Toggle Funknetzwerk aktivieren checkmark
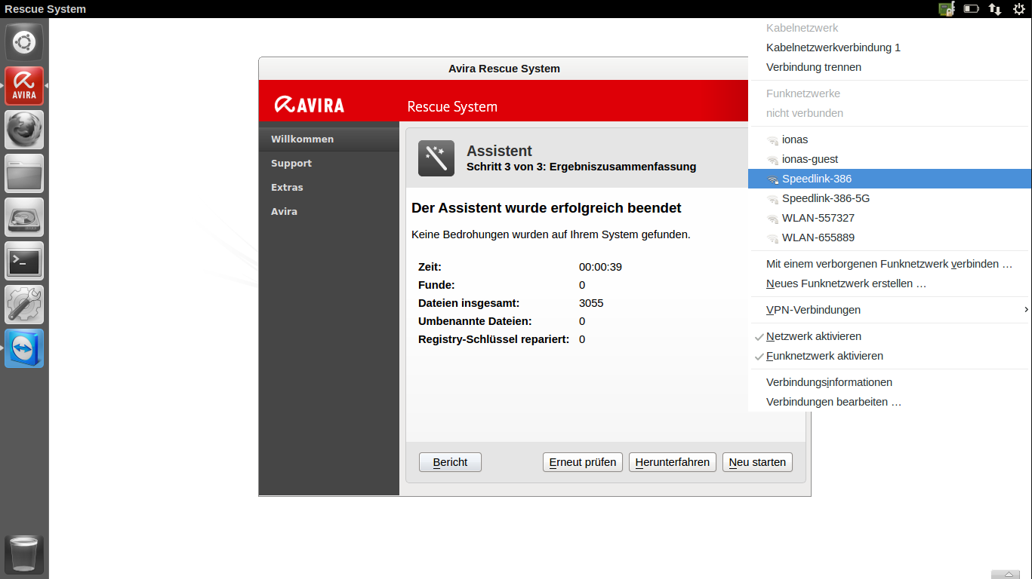 pyautogui.click(x=759, y=357)
